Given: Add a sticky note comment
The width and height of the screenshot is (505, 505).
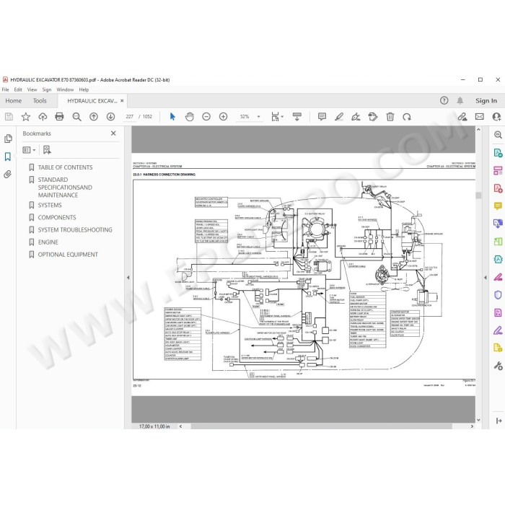Looking at the screenshot, I should click(322, 117).
